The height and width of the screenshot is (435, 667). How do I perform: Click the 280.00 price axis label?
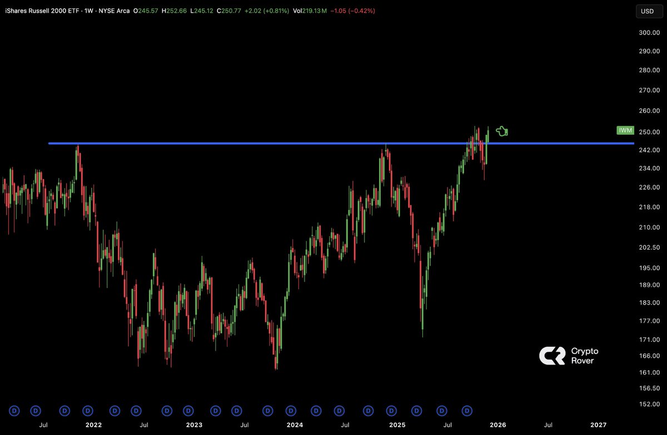(x=649, y=70)
